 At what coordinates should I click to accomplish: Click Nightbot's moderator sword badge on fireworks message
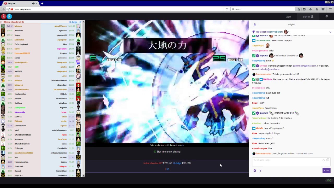(254, 56)
